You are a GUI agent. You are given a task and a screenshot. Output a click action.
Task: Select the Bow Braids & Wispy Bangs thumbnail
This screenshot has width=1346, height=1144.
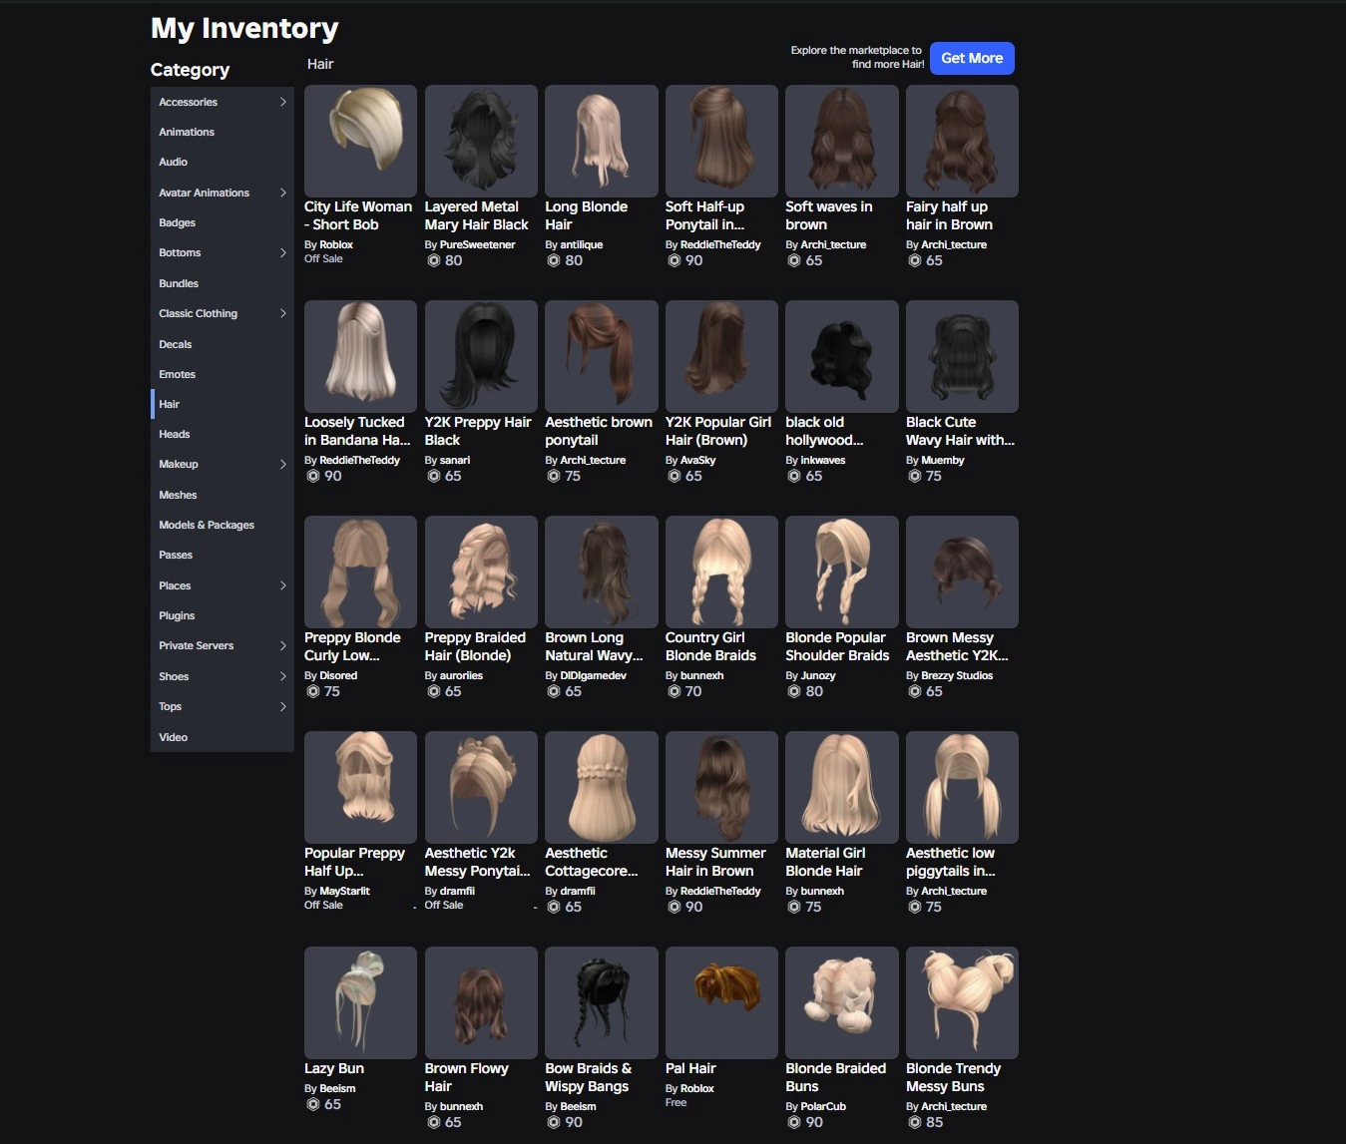(x=602, y=1002)
